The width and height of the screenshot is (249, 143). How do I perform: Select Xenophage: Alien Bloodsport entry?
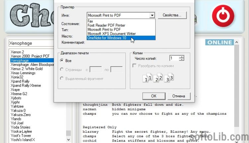pyautogui.click(x=32, y=65)
